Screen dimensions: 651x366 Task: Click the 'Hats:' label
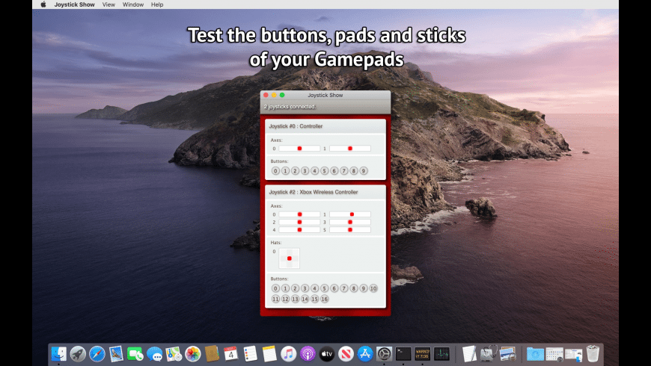pos(276,243)
